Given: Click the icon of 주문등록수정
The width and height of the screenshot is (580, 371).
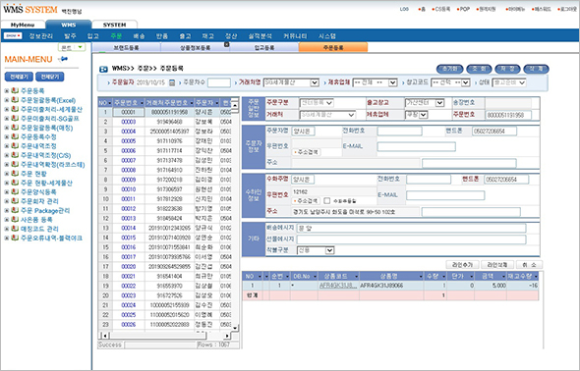Looking at the screenshot, I should coord(15,136).
